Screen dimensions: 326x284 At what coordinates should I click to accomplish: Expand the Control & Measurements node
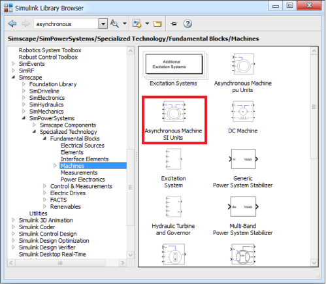(44, 186)
